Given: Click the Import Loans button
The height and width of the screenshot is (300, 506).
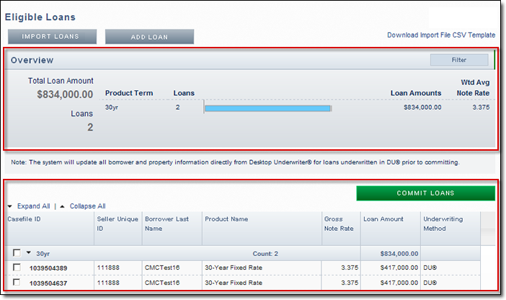Looking at the screenshot, I should click(x=53, y=36).
